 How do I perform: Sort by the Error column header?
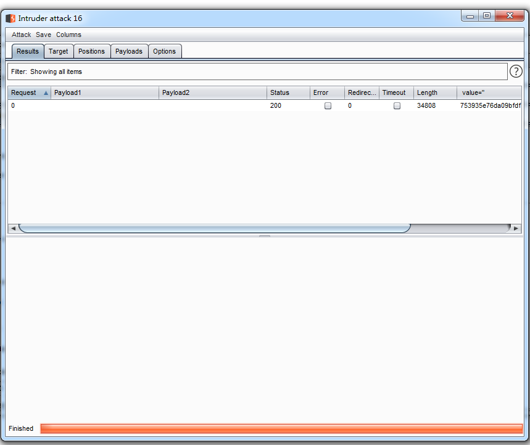pos(327,93)
